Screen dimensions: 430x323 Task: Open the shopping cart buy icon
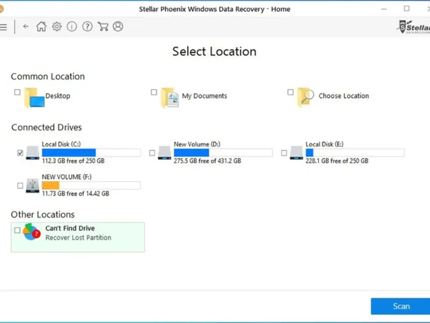click(103, 26)
